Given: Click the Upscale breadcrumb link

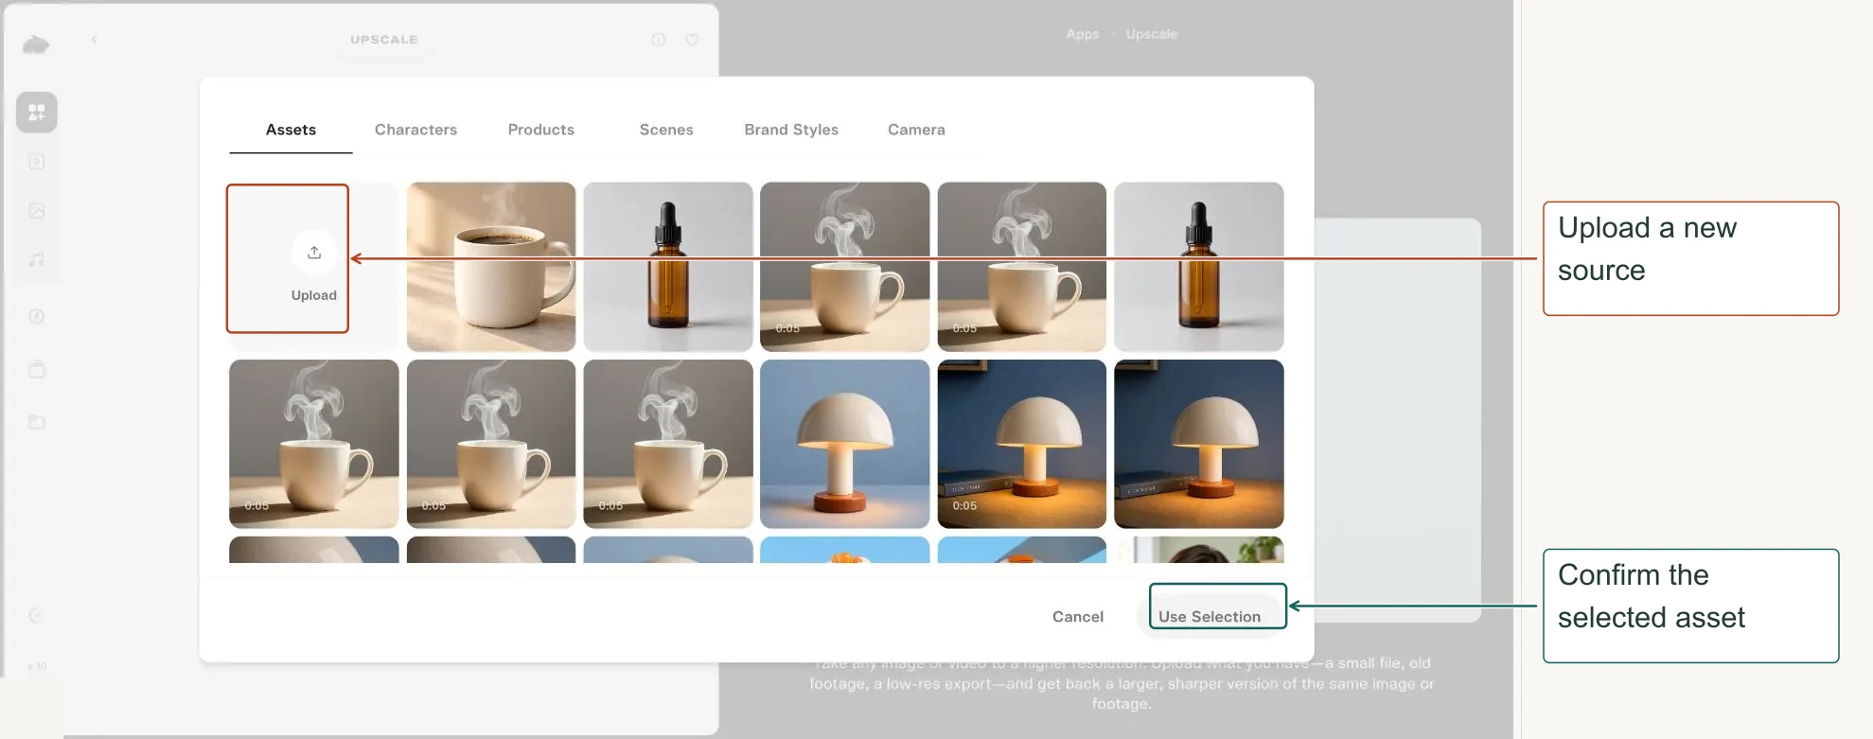Looking at the screenshot, I should [x=1152, y=34].
